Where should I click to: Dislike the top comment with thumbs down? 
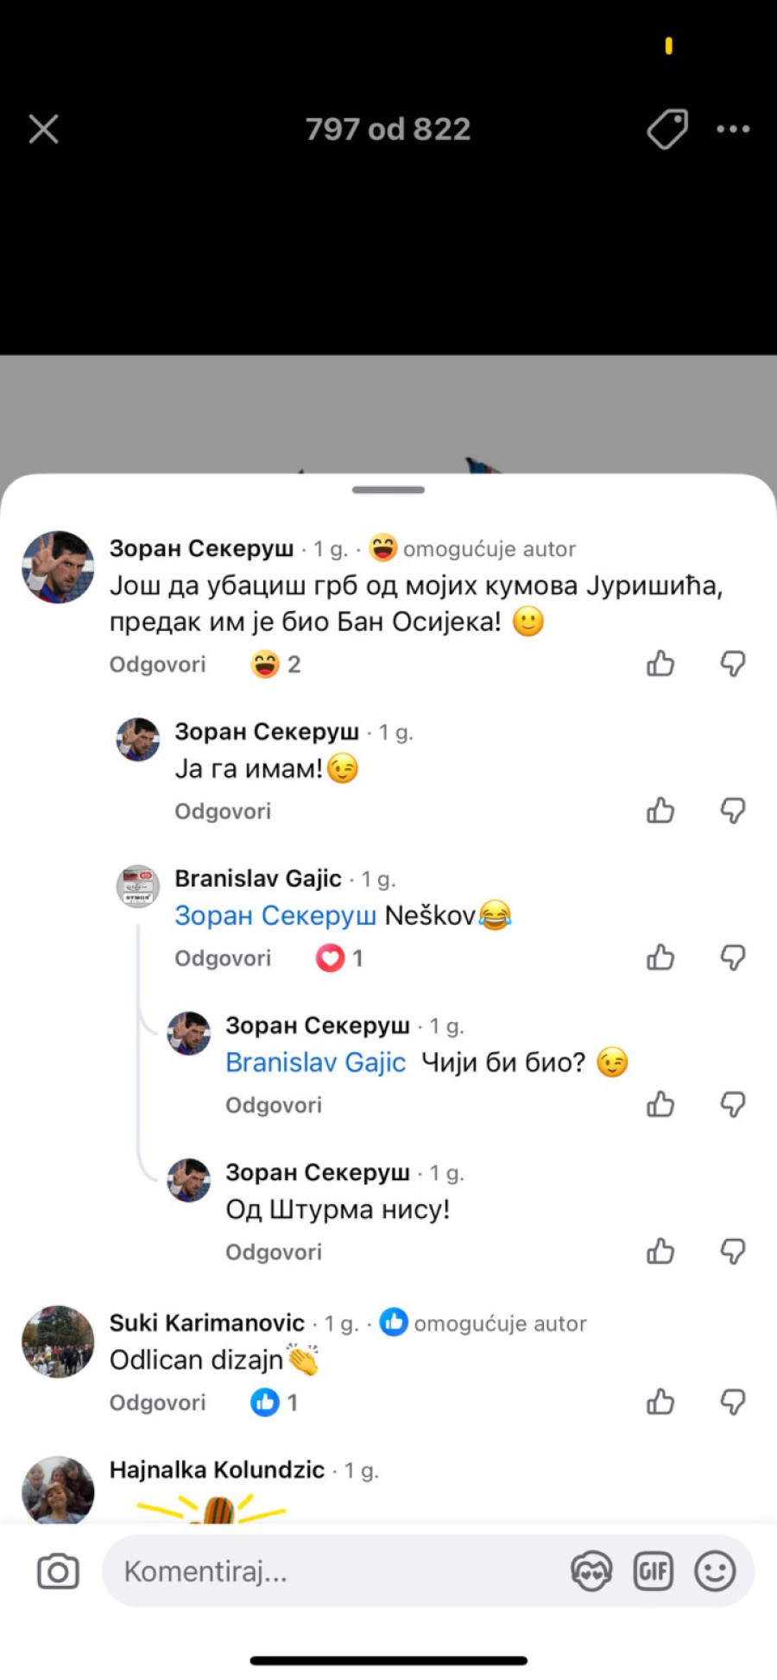coord(733,663)
